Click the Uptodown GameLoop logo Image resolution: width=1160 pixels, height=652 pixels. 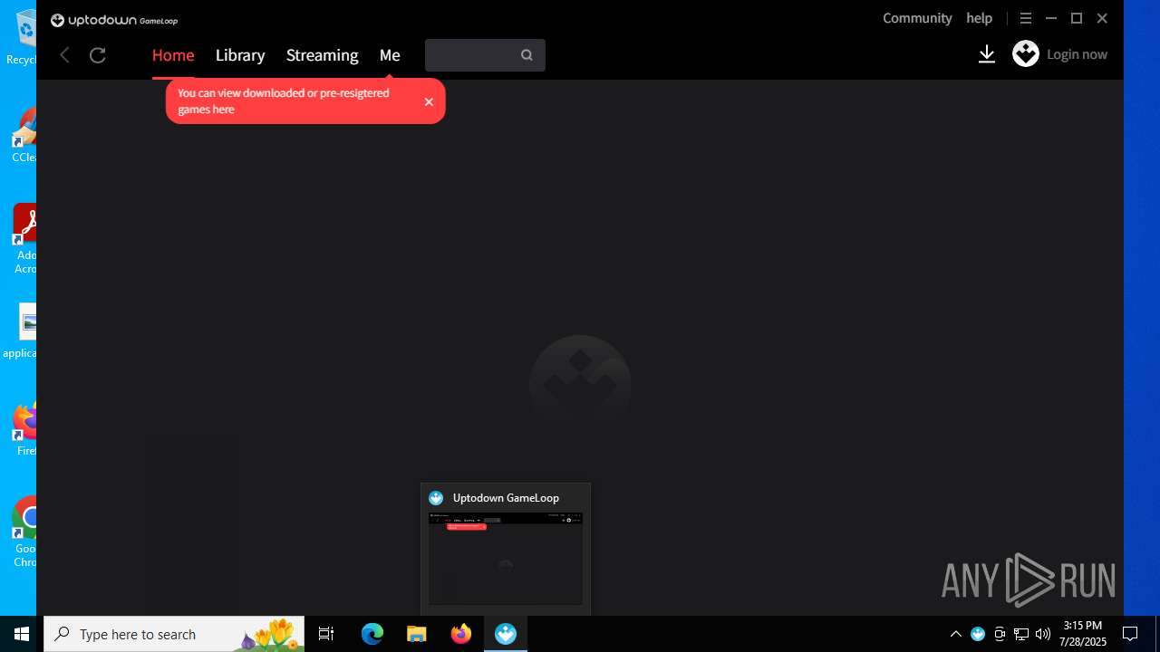pos(114,20)
